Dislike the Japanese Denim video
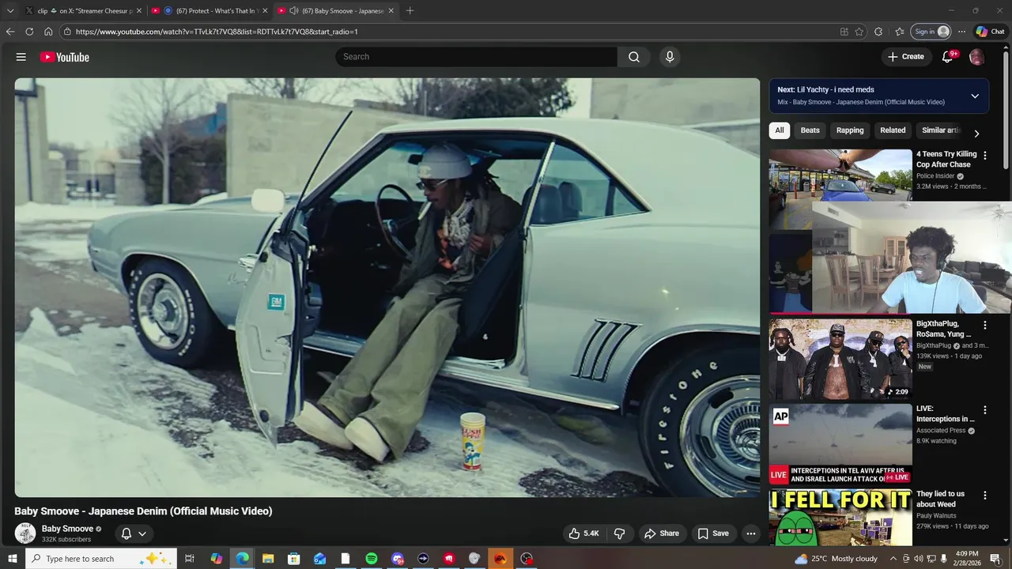1012x569 pixels. coord(619,533)
